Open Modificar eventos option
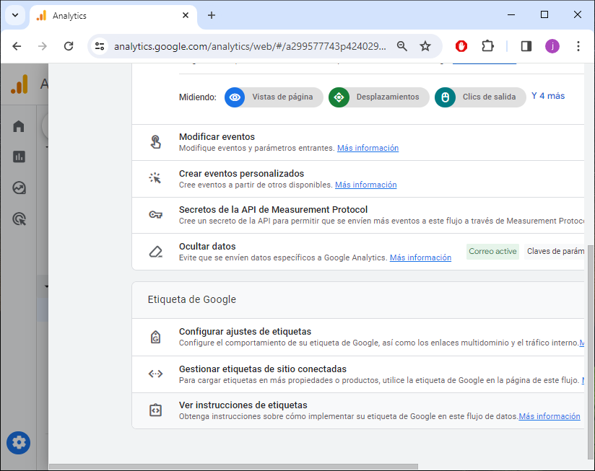Image resolution: width=595 pixels, height=471 pixels. coord(217,137)
